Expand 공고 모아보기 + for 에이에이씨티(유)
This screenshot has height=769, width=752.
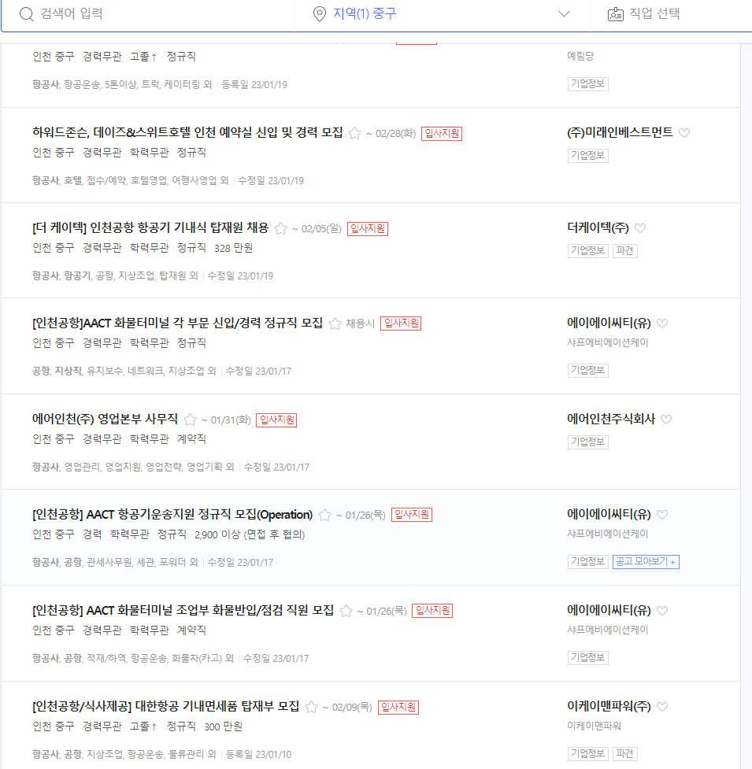coord(646,561)
